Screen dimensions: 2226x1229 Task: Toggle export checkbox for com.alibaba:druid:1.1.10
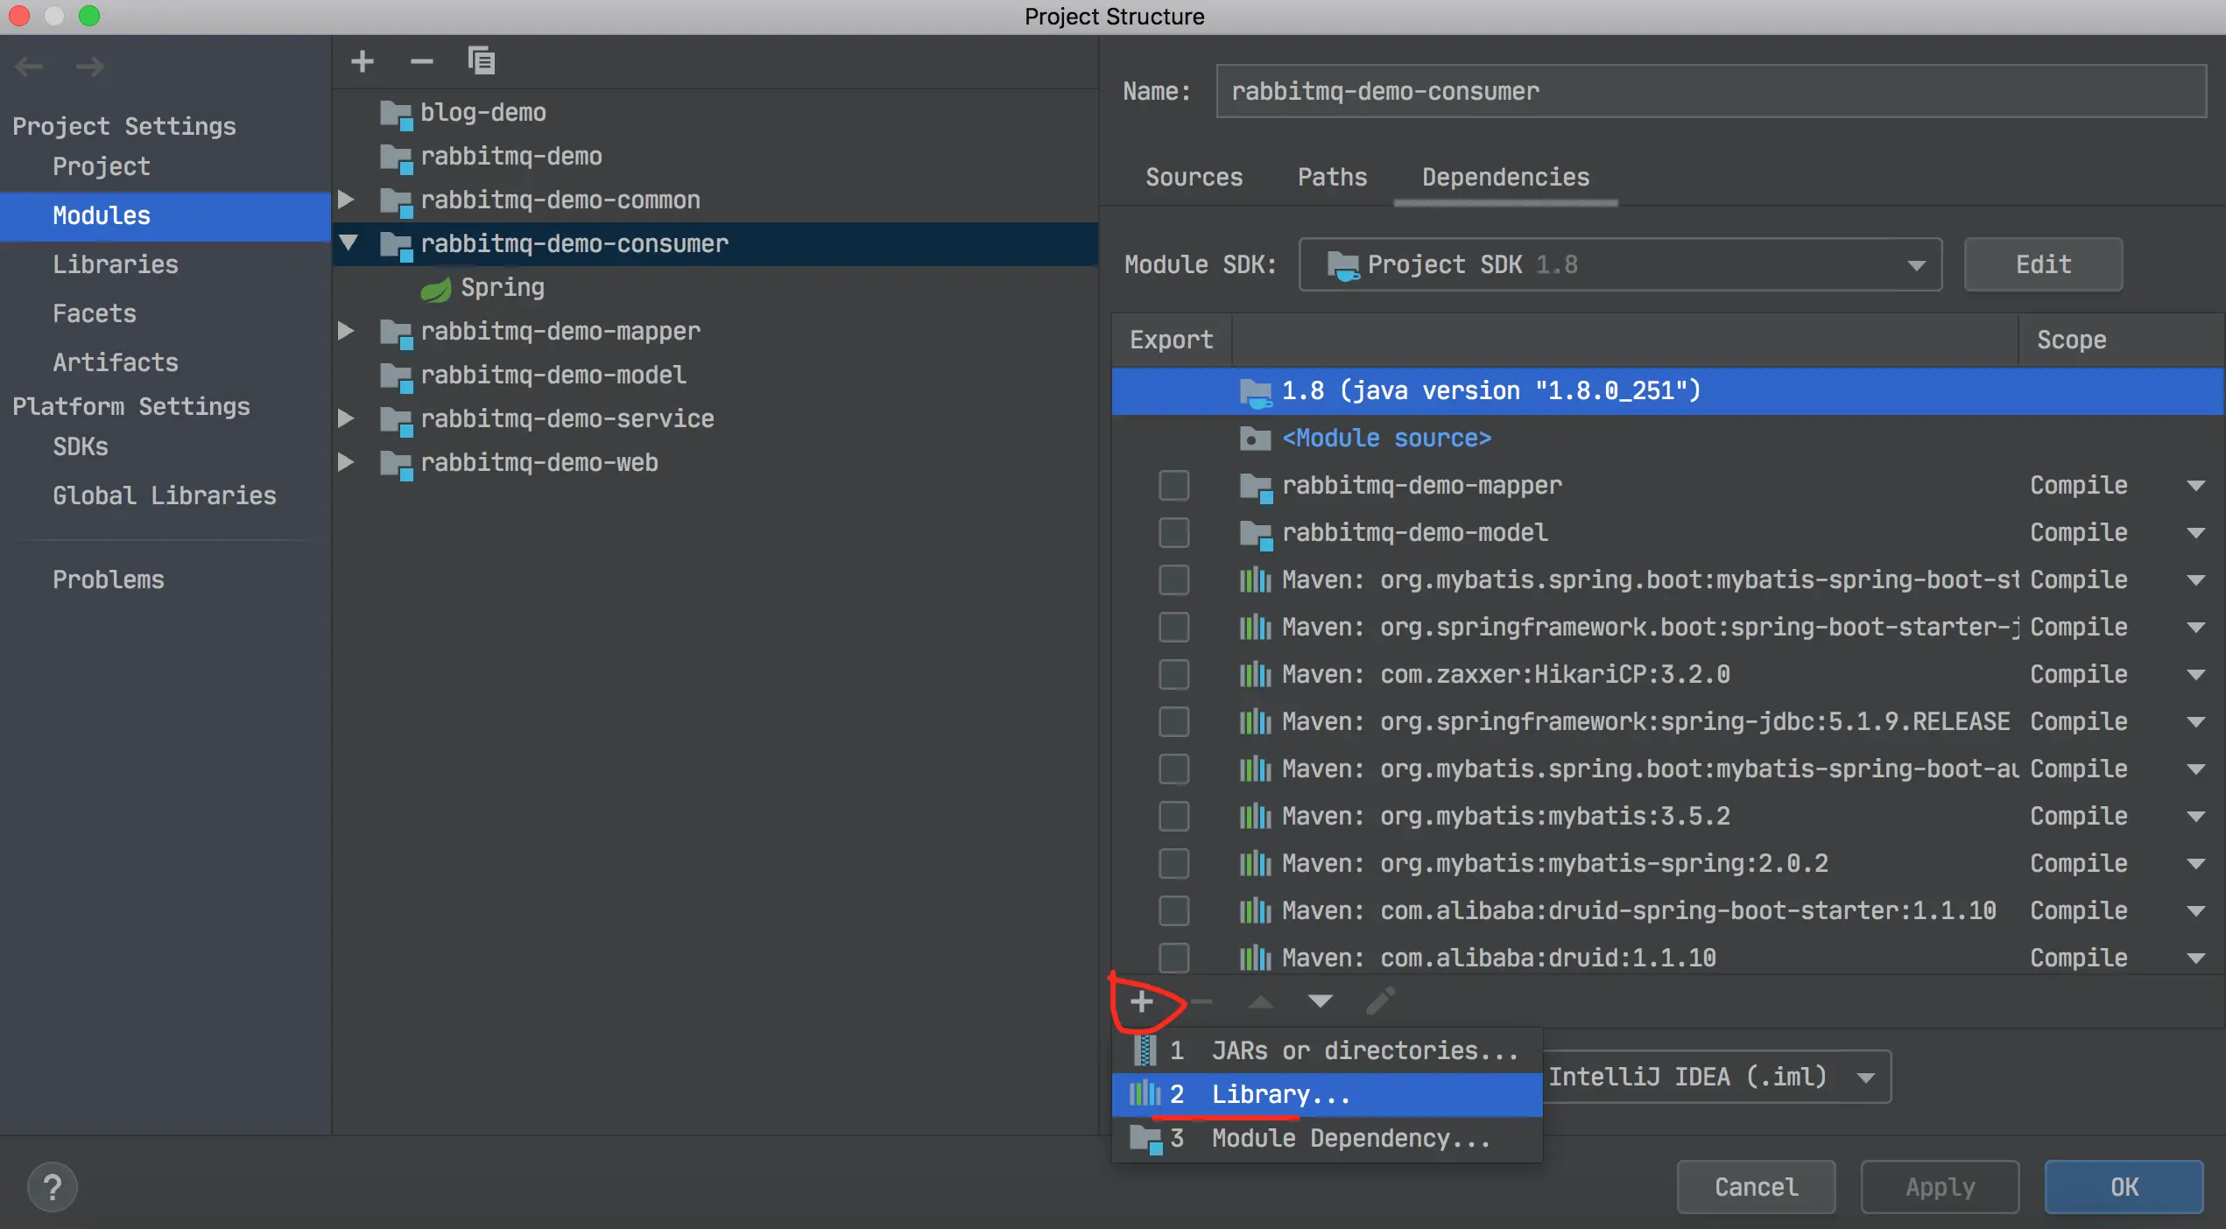(x=1173, y=958)
